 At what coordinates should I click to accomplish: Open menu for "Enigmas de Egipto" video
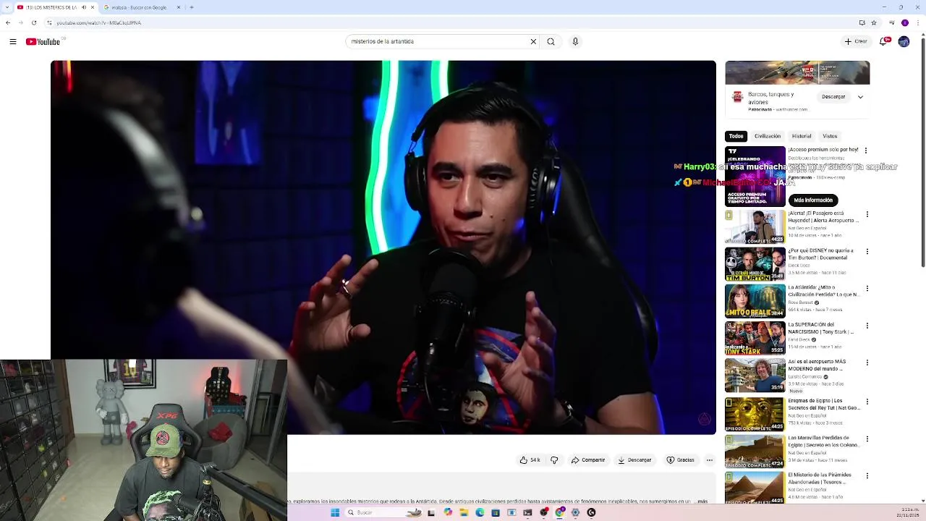point(867,402)
